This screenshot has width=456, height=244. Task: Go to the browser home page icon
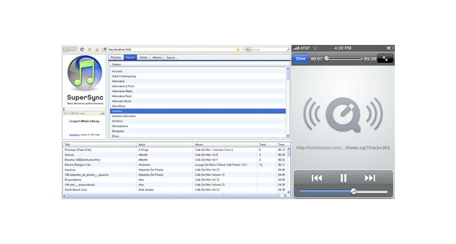(97, 49)
